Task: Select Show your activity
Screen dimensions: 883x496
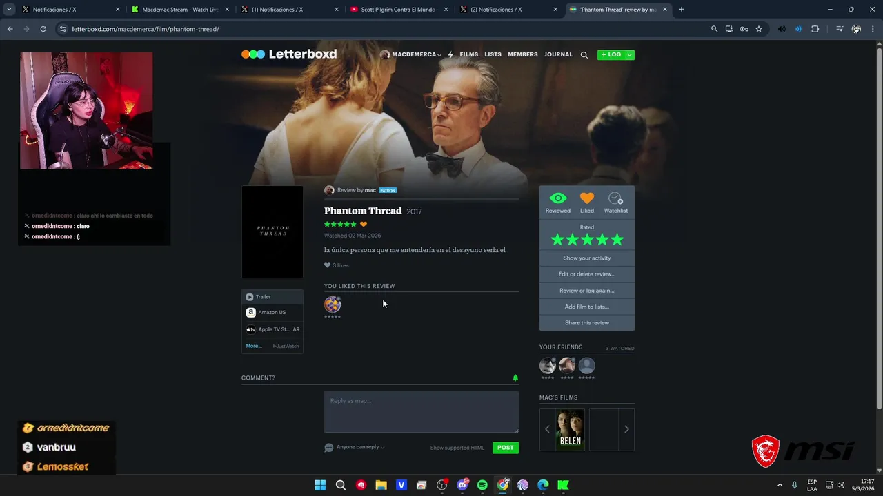Action: 587,258
